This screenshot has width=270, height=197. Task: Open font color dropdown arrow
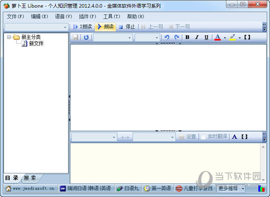[x=225, y=38]
